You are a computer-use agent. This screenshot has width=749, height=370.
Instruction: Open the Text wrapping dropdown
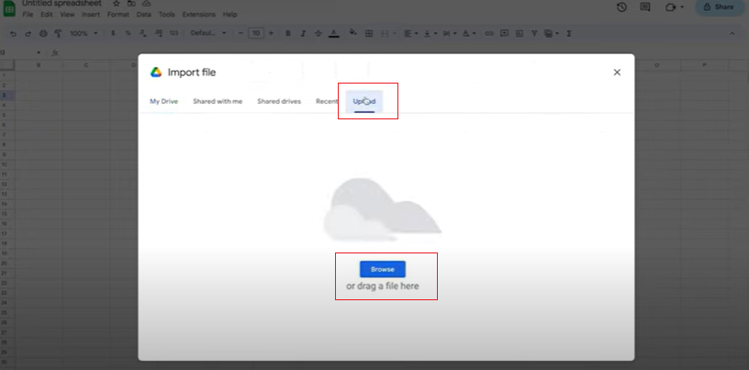point(449,33)
